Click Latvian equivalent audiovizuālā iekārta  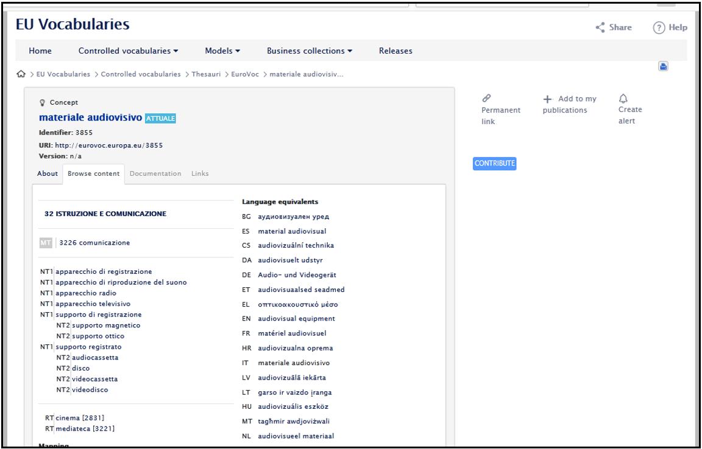click(x=292, y=377)
